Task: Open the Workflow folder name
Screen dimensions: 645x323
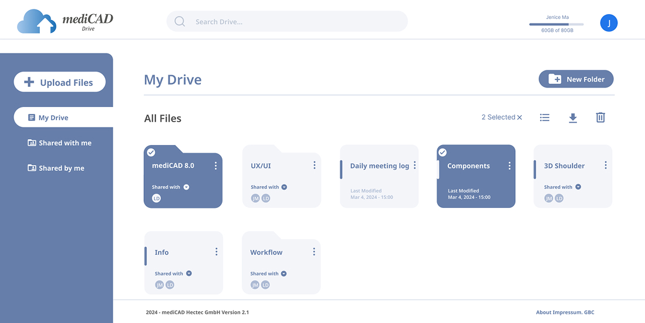Action: point(266,252)
